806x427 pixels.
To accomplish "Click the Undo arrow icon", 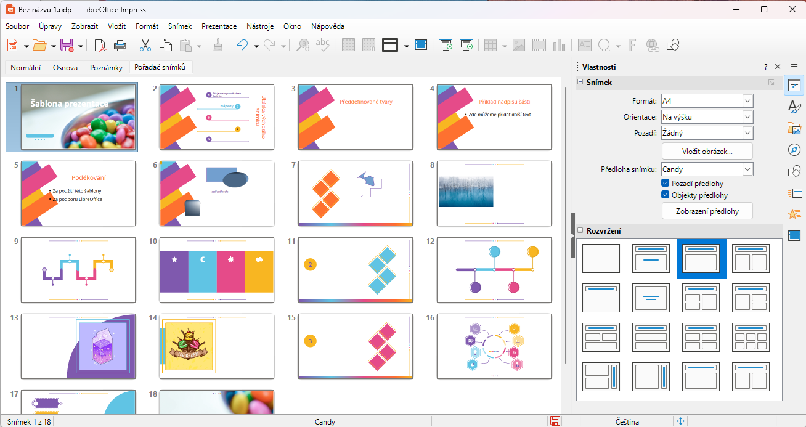I will coord(242,45).
